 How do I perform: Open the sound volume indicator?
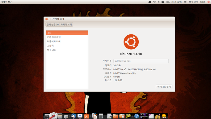[185, 2]
